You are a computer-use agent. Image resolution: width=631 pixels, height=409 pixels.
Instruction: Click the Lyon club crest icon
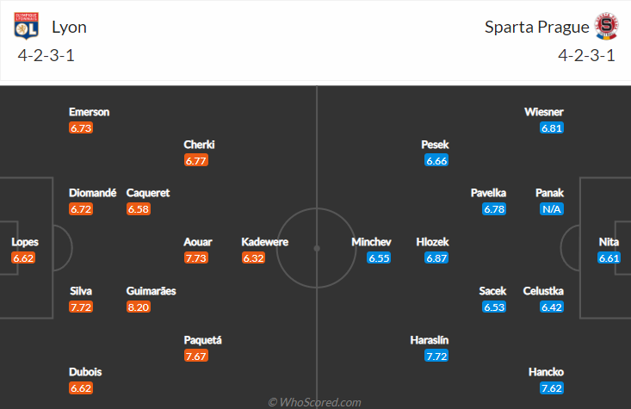26,26
